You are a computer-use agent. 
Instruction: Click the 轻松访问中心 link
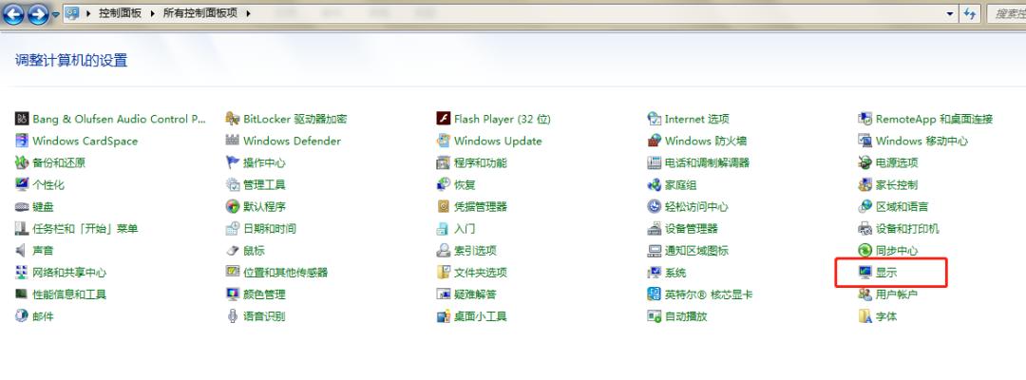[696, 207]
